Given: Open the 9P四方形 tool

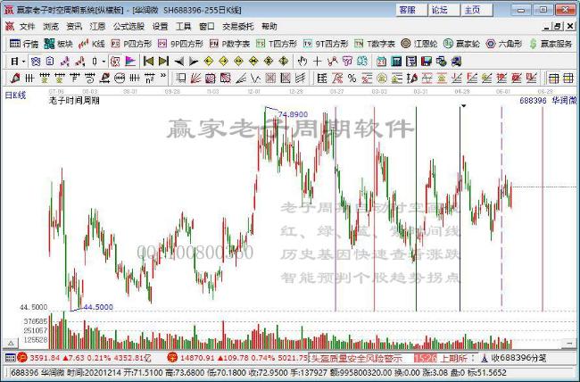Looking at the screenshot, I should pyautogui.click(x=180, y=44).
